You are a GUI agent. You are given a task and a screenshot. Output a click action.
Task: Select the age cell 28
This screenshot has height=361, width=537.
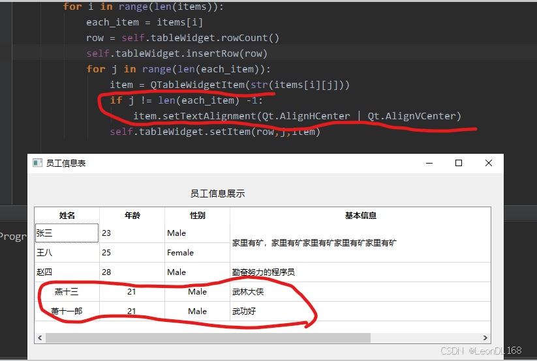click(132, 272)
